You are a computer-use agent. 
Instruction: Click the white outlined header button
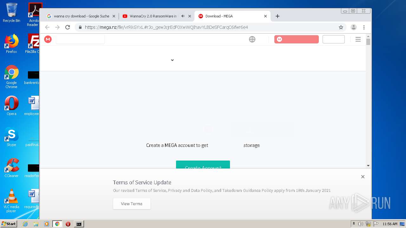(x=334, y=39)
